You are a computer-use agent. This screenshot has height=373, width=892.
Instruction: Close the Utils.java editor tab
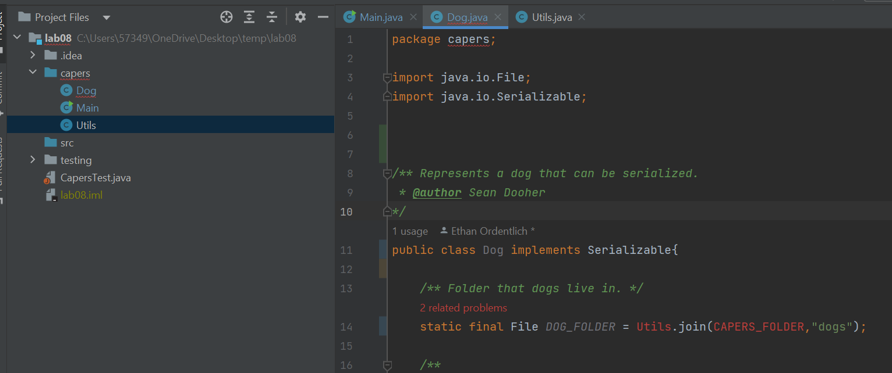coord(582,17)
